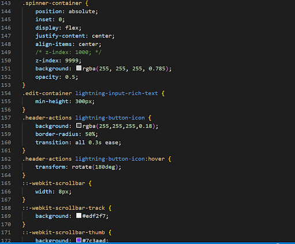Click the 'transition' property

(x=52, y=142)
